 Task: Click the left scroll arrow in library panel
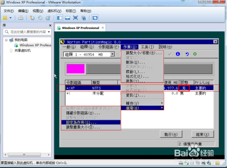(x=5, y=155)
